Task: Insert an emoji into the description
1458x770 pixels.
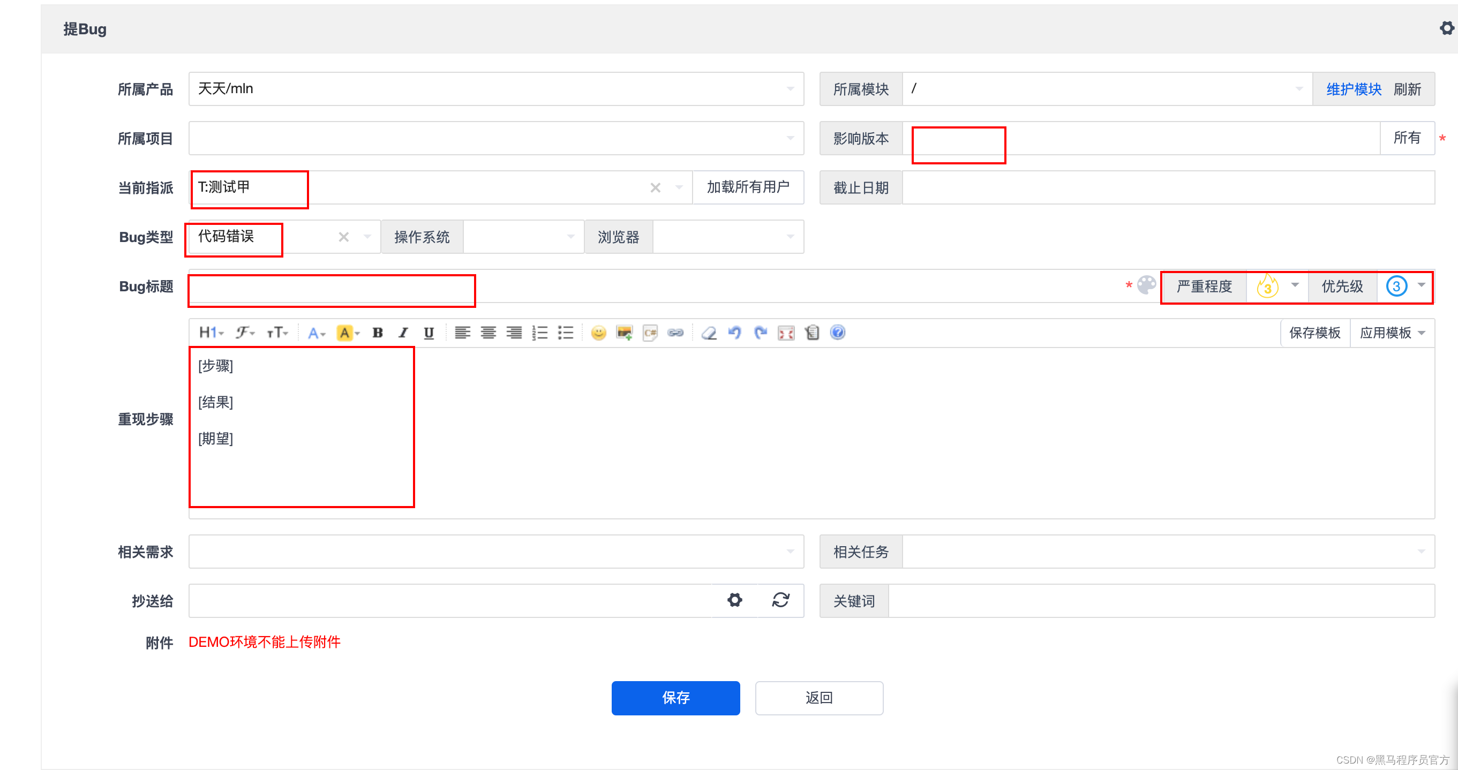Action: [x=599, y=333]
